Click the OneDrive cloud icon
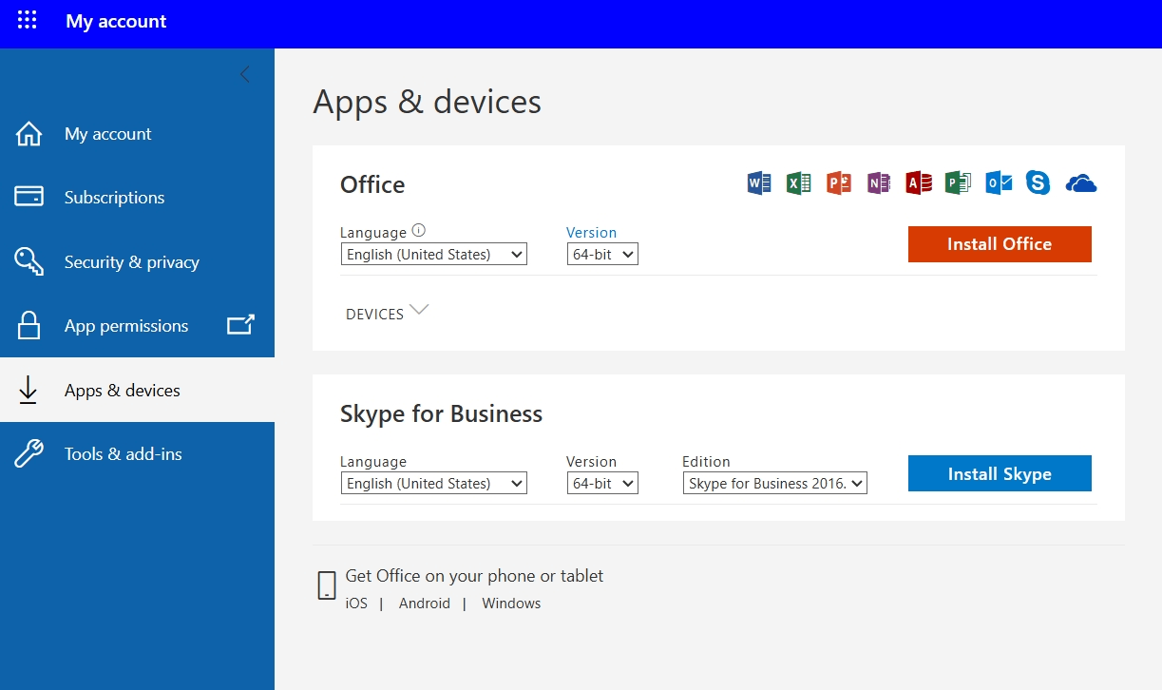Image resolution: width=1162 pixels, height=690 pixels. pyautogui.click(x=1081, y=183)
